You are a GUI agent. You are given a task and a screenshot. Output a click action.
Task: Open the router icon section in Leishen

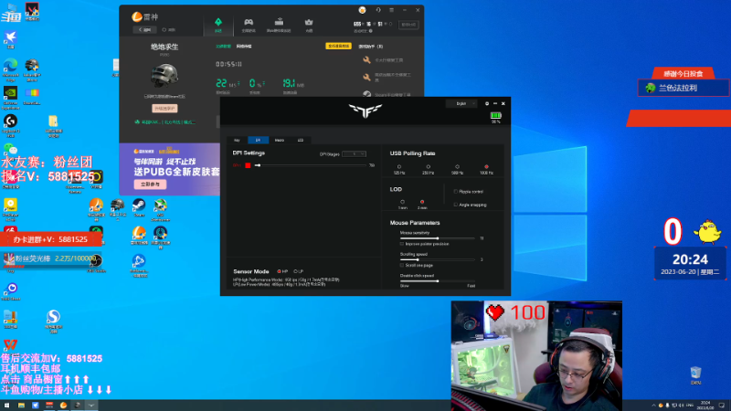(x=279, y=25)
